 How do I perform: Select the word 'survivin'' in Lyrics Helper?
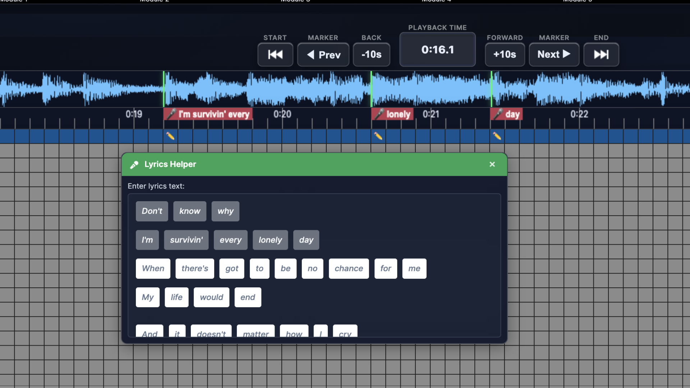point(186,240)
